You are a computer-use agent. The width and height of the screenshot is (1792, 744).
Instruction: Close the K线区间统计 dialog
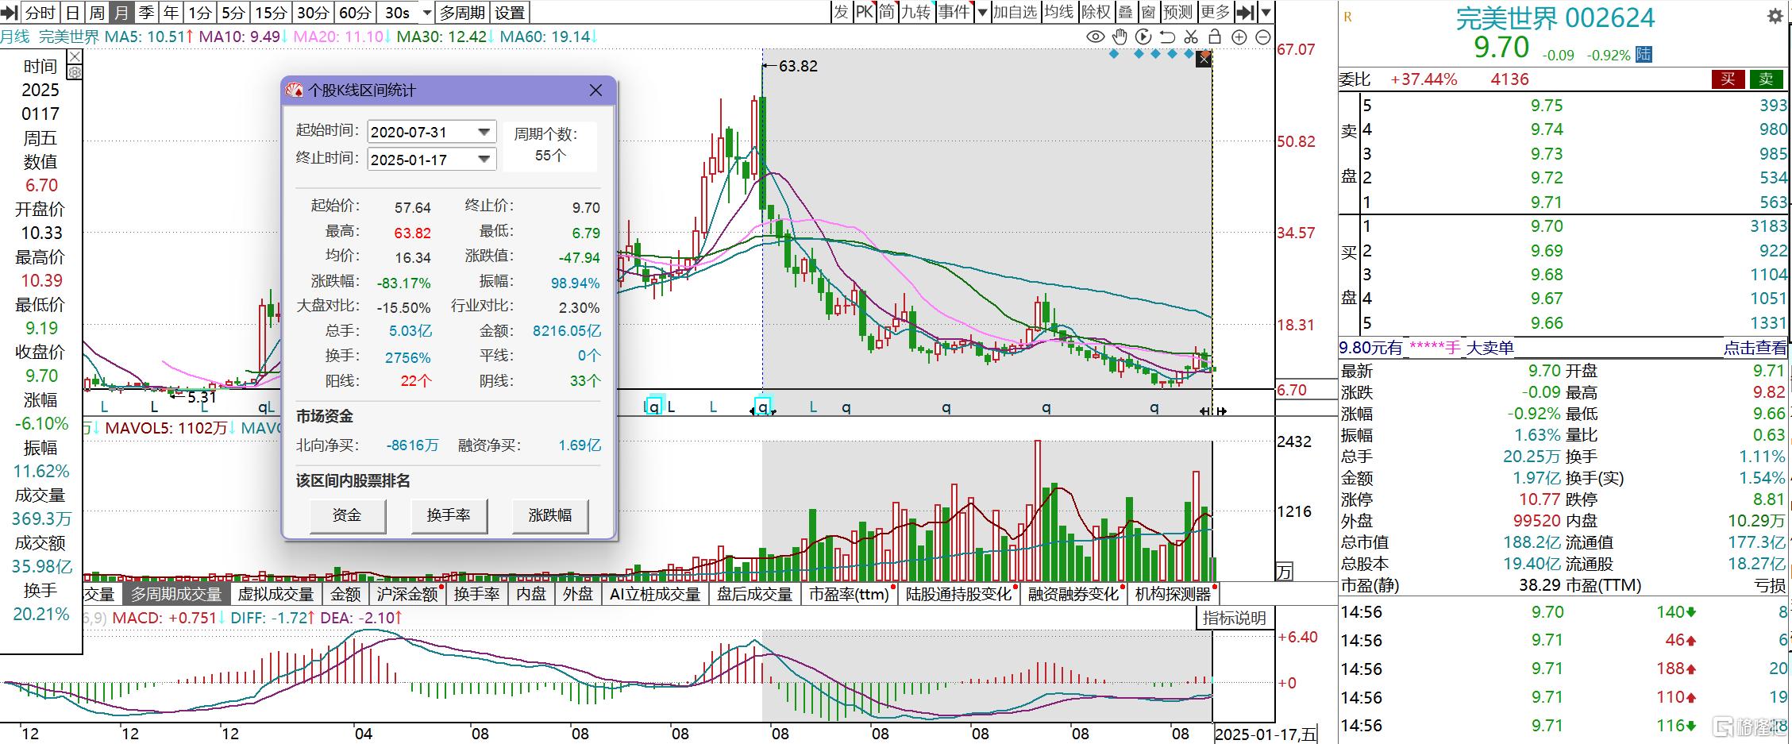(x=596, y=91)
